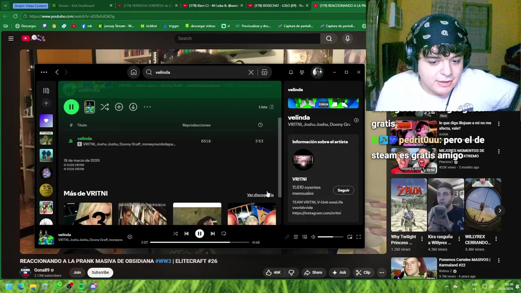Subscribe to Gona89 channel

tap(100, 272)
